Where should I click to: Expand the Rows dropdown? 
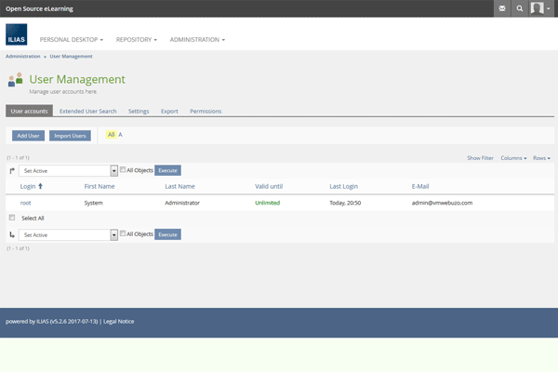[x=541, y=158]
